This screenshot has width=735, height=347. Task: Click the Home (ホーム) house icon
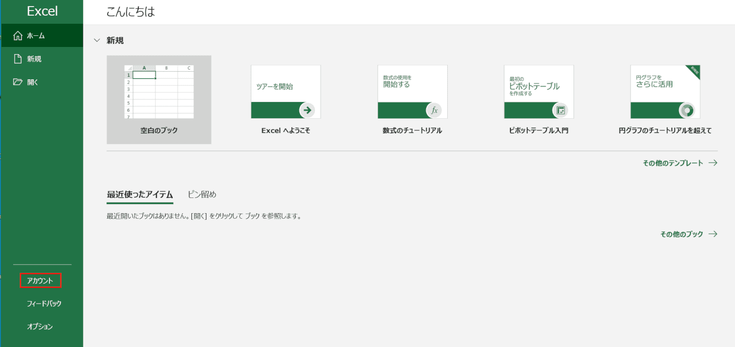(x=18, y=35)
